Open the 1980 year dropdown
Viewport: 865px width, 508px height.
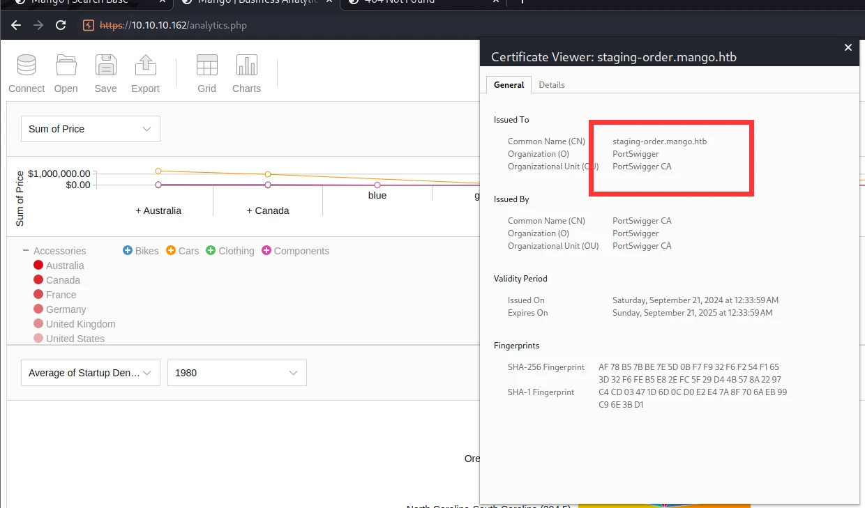pyautogui.click(x=237, y=373)
